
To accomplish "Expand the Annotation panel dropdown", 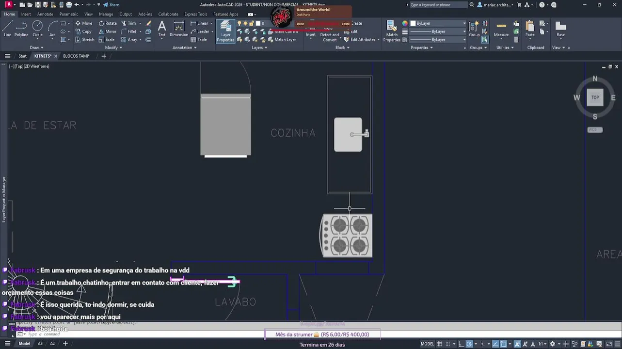I will click(x=185, y=48).
